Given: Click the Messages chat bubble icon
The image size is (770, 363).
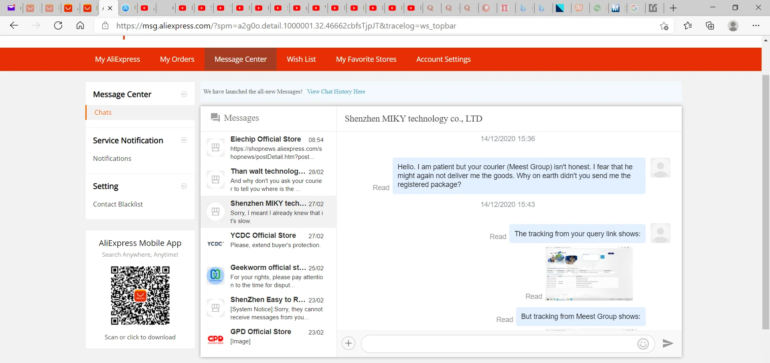Looking at the screenshot, I should 215,118.
